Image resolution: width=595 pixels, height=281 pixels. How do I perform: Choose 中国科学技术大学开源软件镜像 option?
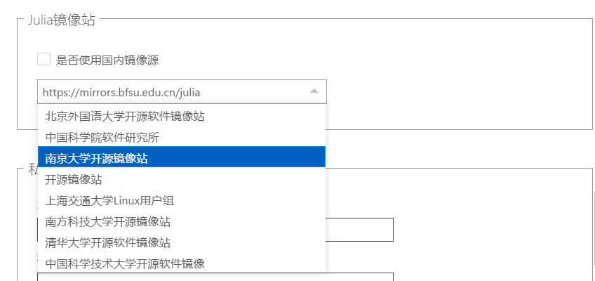[x=125, y=263]
